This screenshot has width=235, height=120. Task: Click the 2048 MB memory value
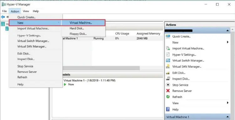click(x=142, y=38)
